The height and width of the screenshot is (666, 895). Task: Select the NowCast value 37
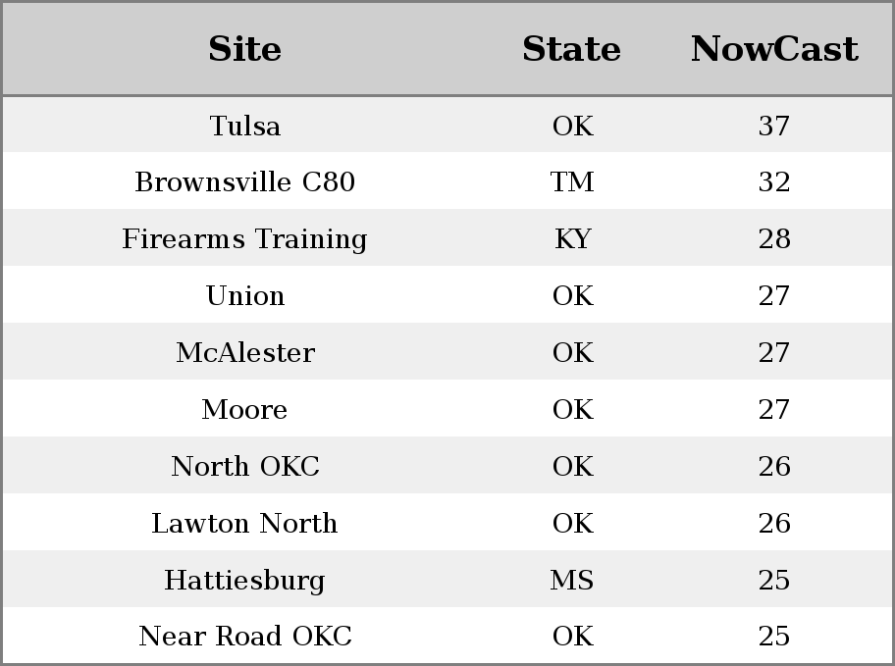pyautogui.click(x=774, y=126)
